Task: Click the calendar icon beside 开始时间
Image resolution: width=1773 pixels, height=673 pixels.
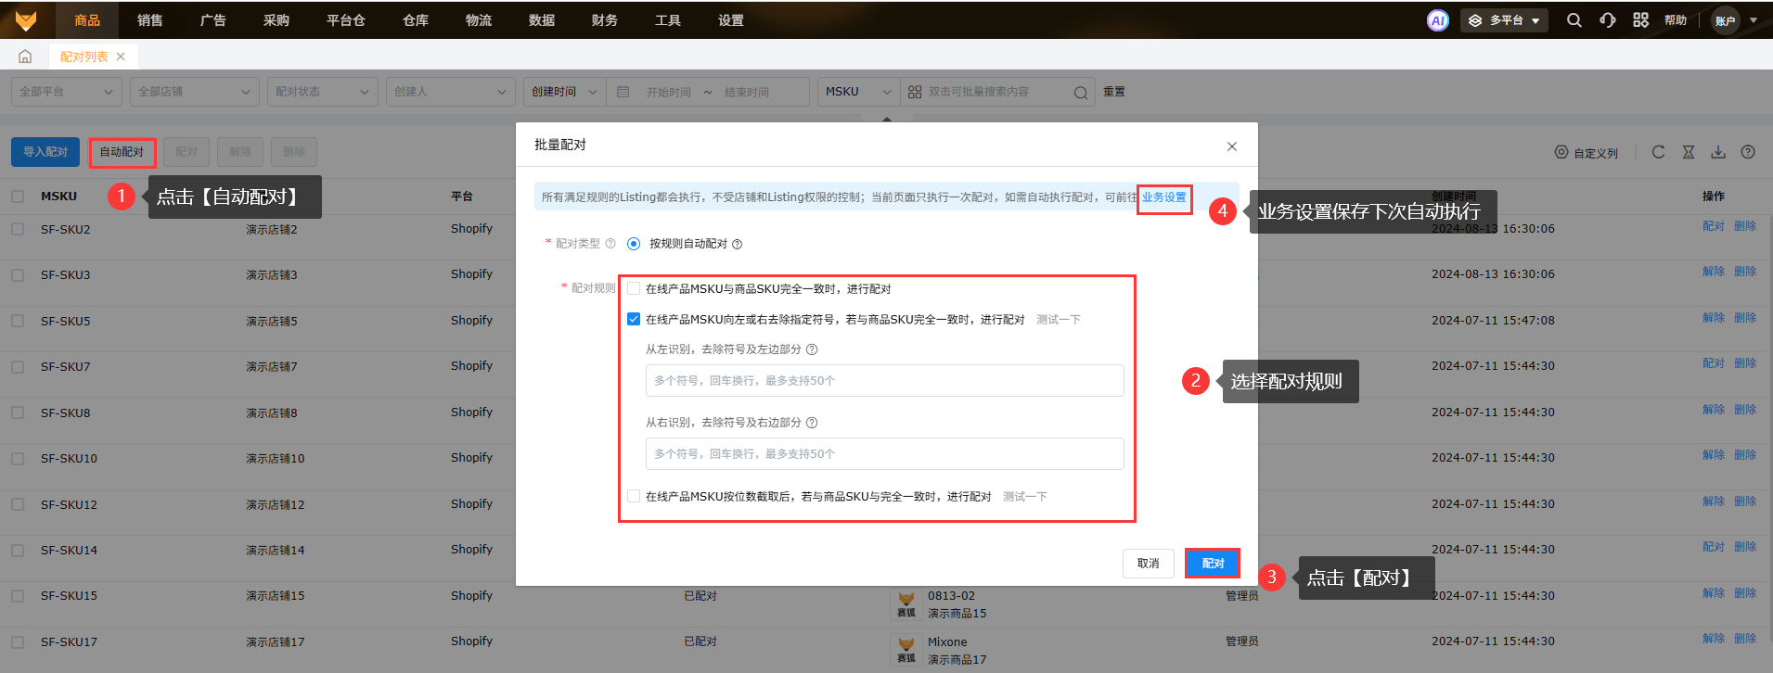Action: click(623, 92)
